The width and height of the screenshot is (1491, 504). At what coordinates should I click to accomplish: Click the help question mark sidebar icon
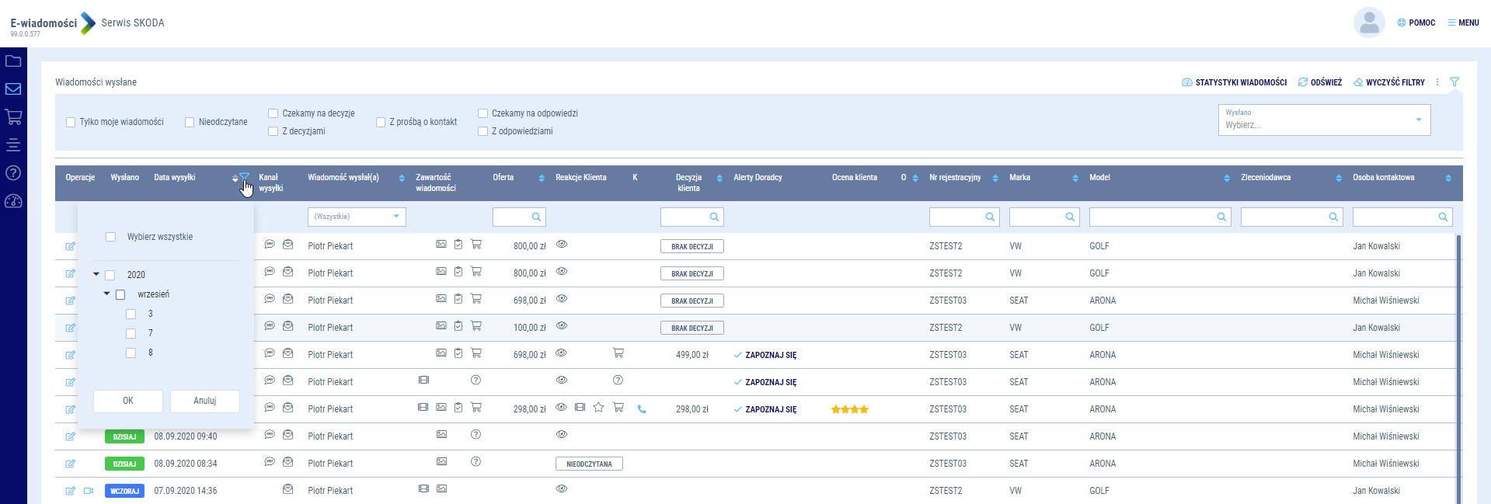coord(13,173)
